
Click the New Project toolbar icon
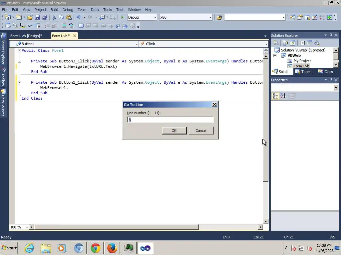(8, 17)
